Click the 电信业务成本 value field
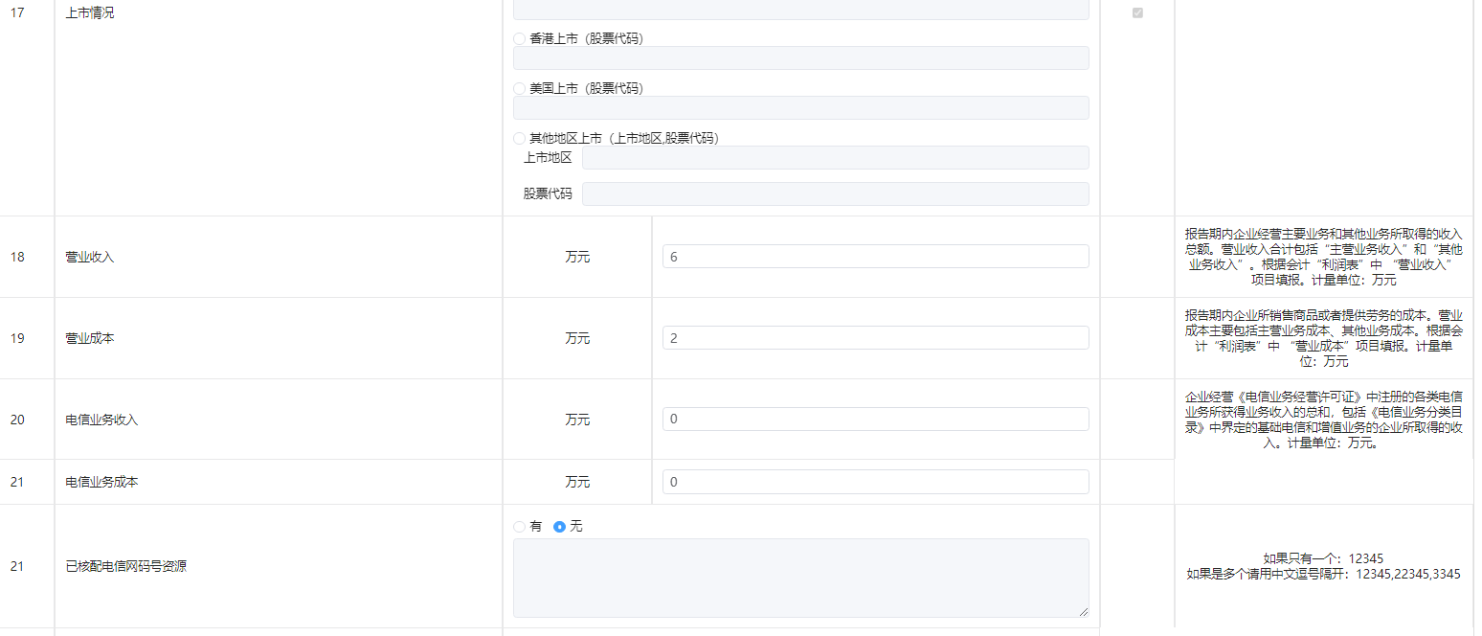The width and height of the screenshot is (1482, 636). coord(876,482)
